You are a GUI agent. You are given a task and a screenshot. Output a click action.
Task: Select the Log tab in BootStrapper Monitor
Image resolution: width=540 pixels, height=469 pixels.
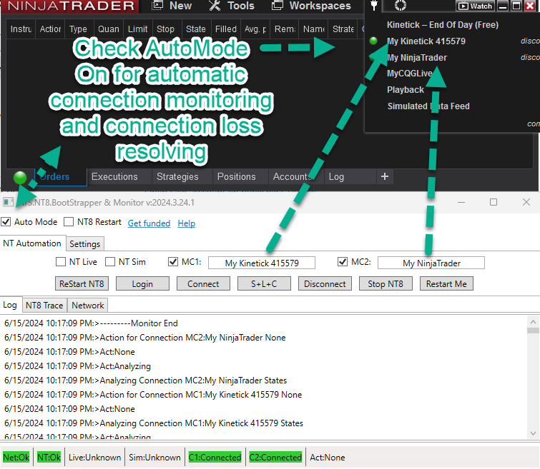pos(10,305)
